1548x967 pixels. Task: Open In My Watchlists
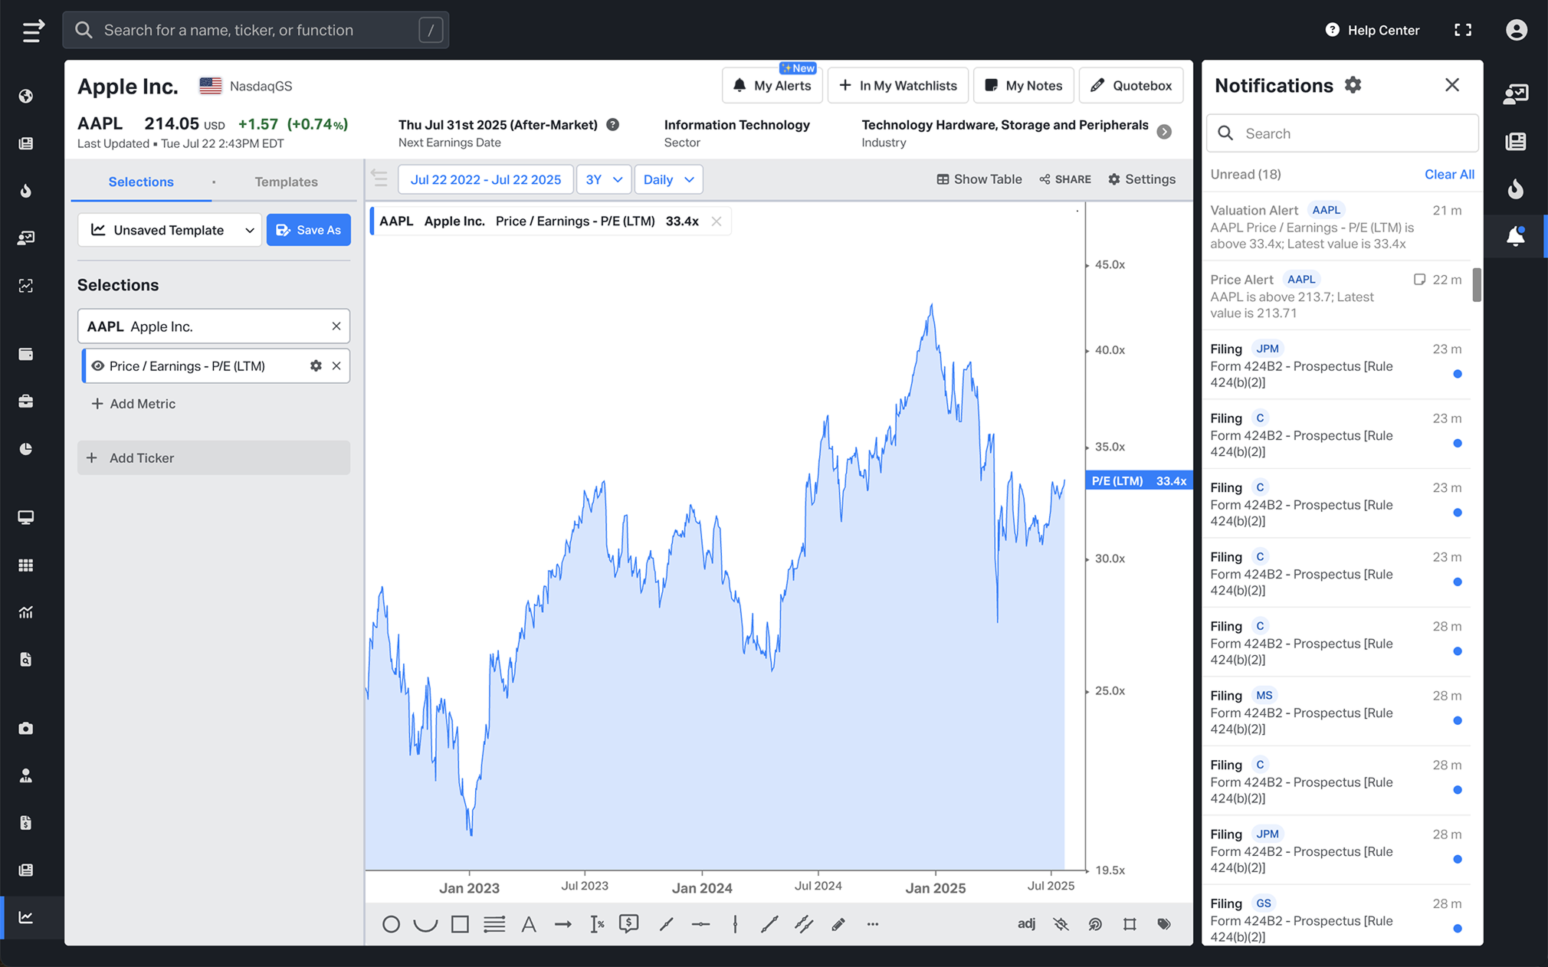tap(898, 85)
